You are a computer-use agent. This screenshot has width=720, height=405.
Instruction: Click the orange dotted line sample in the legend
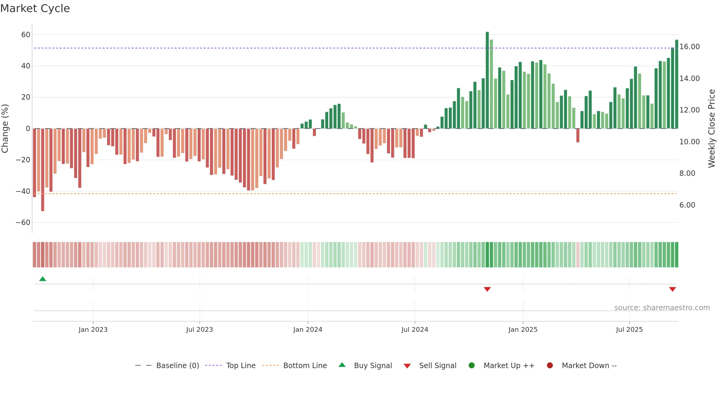click(x=270, y=365)
